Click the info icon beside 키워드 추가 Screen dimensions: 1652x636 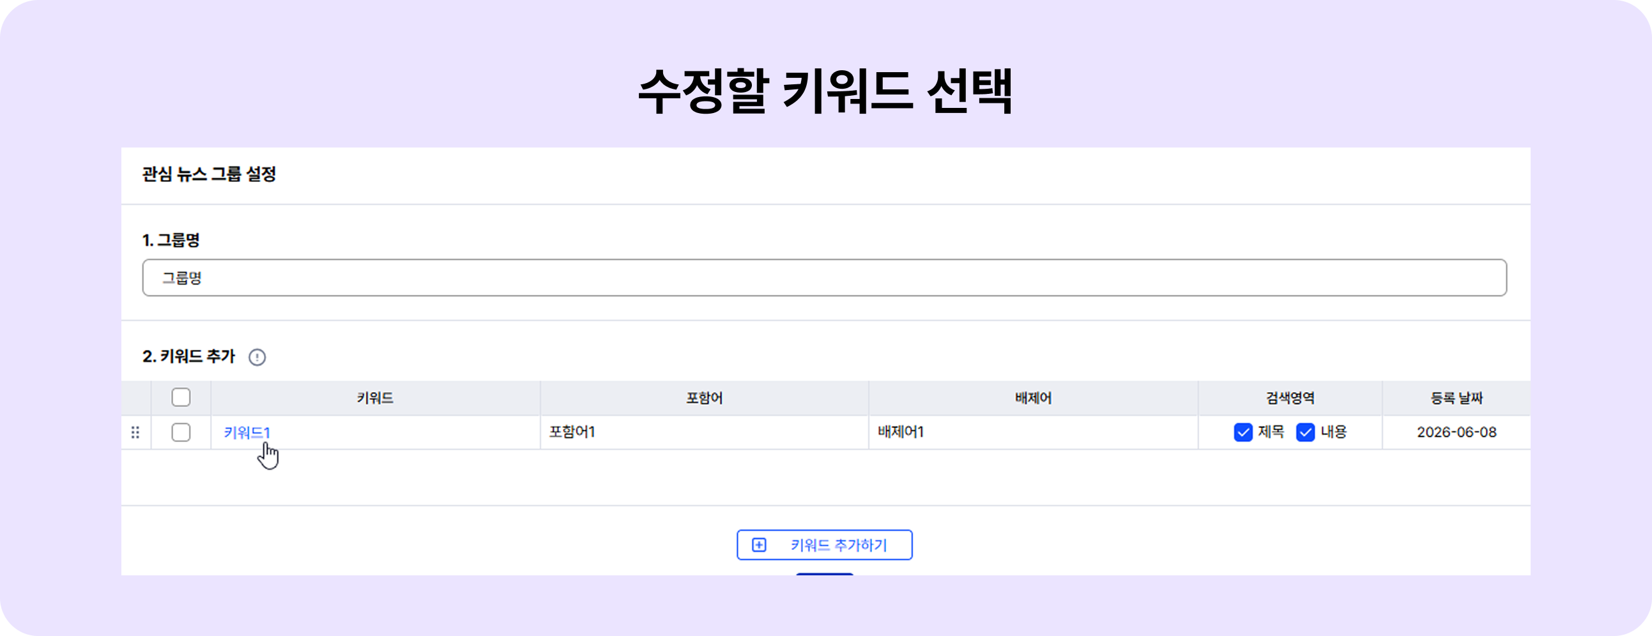(x=257, y=357)
